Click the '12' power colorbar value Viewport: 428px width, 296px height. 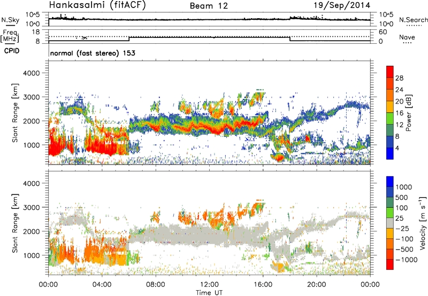pyautogui.click(x=399, y=125)
